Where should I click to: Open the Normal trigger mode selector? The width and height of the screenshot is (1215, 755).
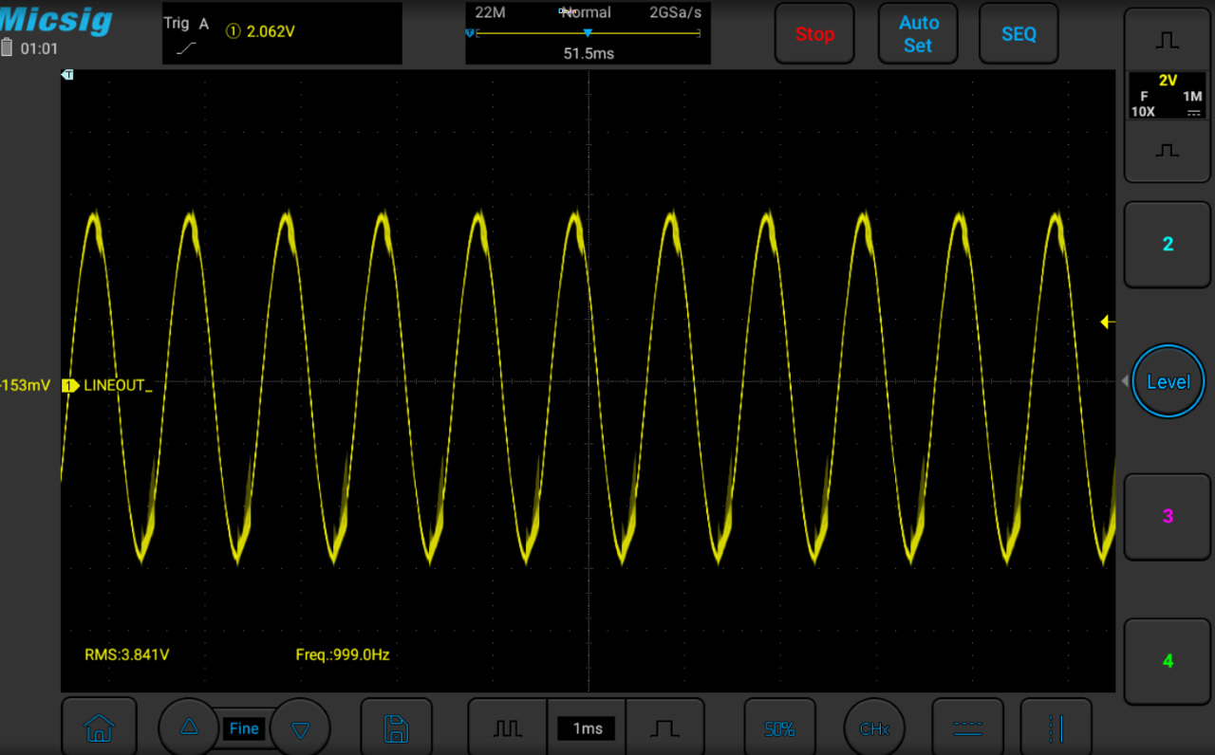tap(586, 12)
